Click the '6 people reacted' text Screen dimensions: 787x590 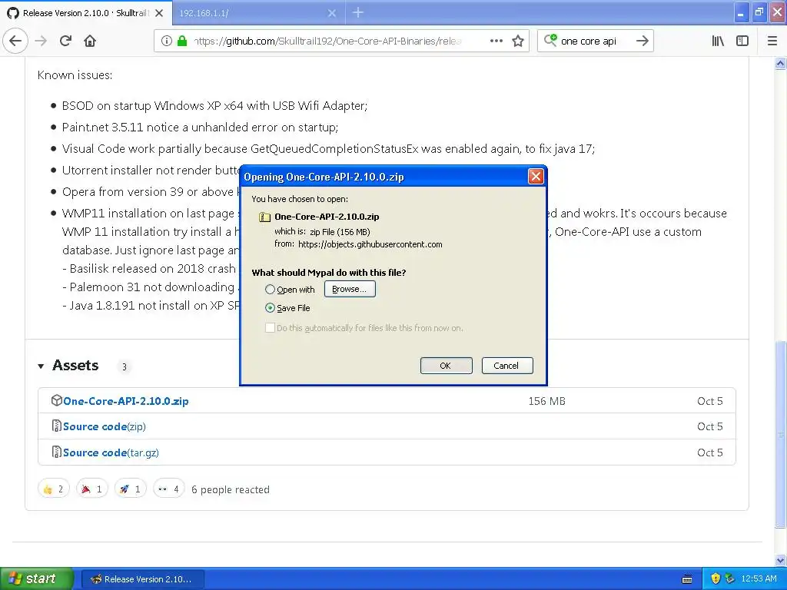click(231, 489)
